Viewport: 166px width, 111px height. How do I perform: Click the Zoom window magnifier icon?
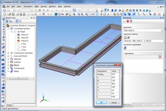(74, 14)
